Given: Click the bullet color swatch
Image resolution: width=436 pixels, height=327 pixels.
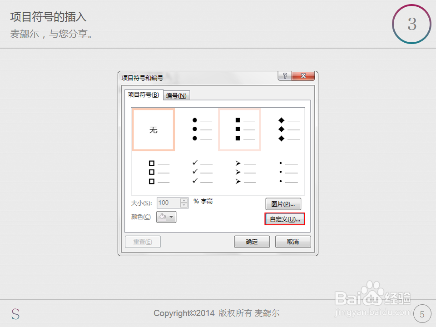Looking at the screenshot, I should click(162, 217).
